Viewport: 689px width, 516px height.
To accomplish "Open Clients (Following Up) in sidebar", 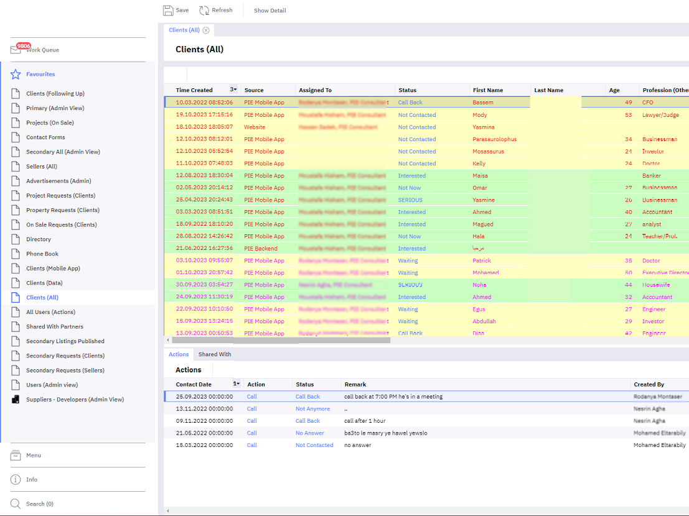I will pyautogui.click(x=55, y=94).
